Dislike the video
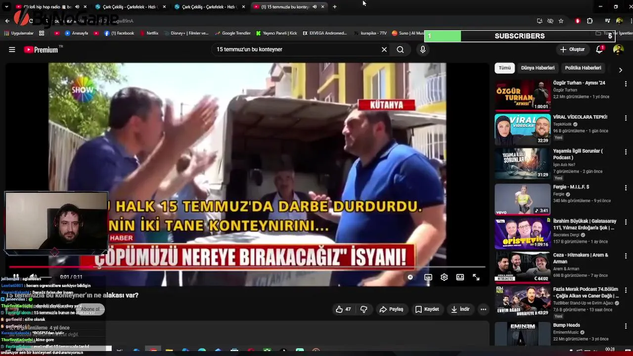This screenshot has width=633, height=356. (364, 310)
